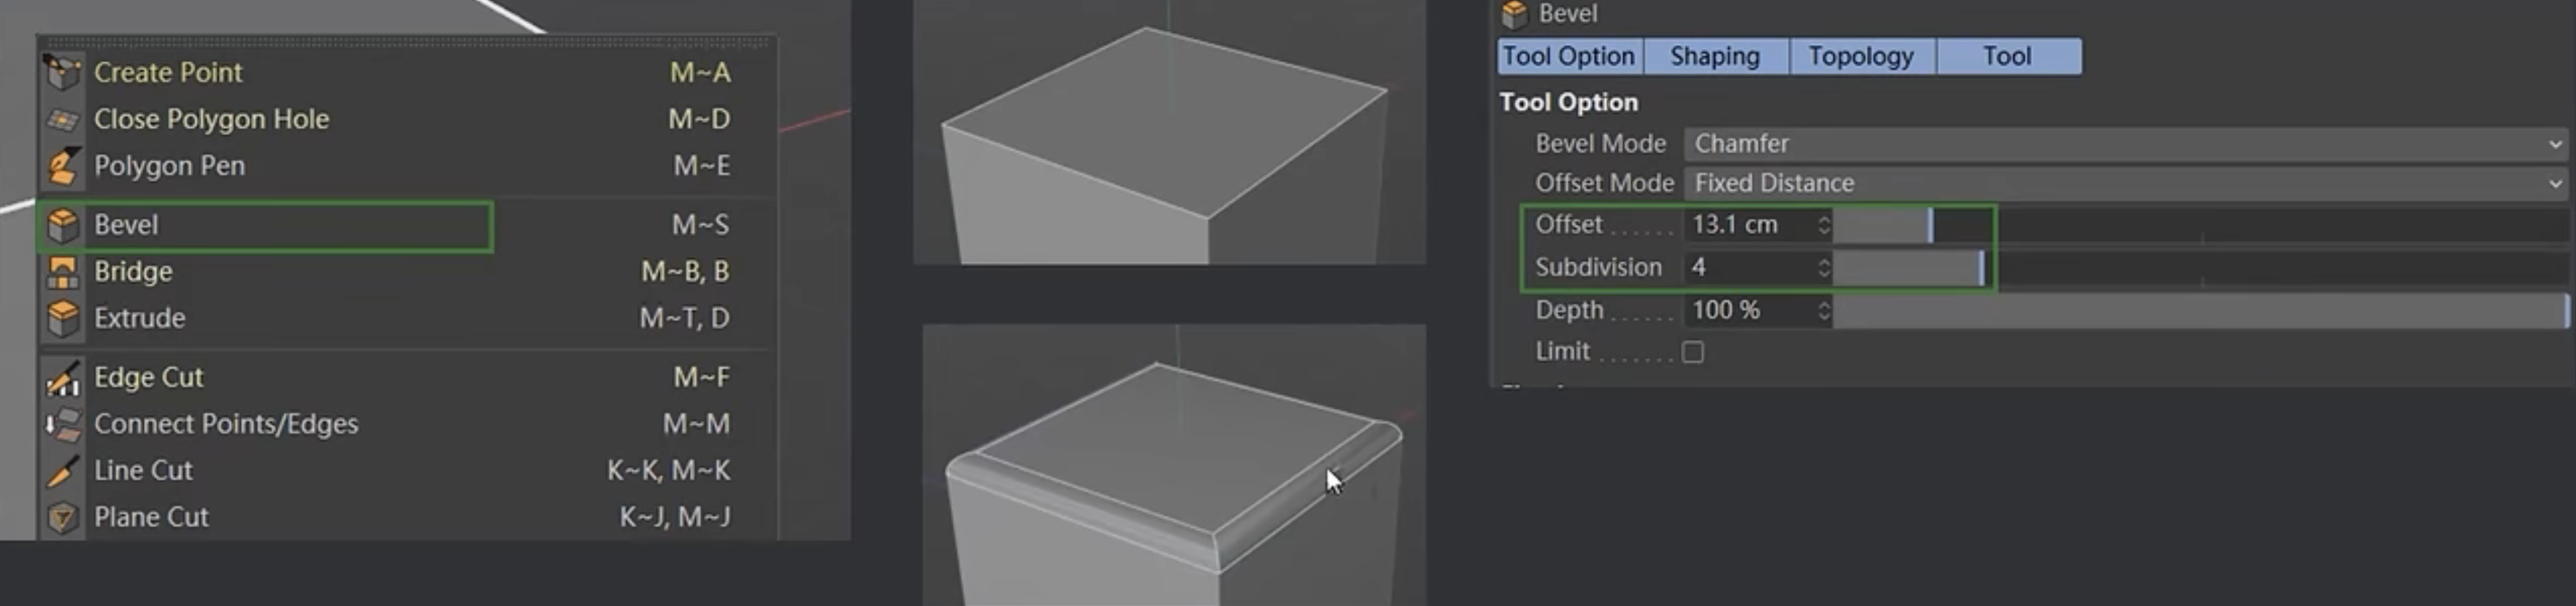Click the M~M shortcut text
This screenshot has height=606, width=2576.
pyautogui.click(x=696, y=424)
